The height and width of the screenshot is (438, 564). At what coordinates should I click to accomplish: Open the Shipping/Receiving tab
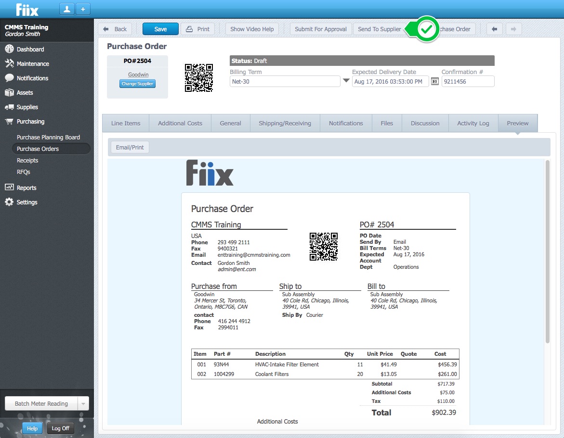285,123
